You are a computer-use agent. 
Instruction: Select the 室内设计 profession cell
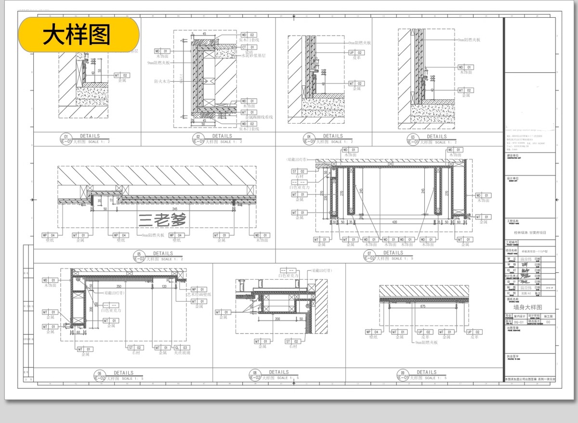519,317
